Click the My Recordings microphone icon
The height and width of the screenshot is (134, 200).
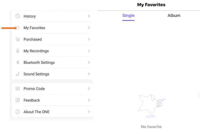click(x=18, y=51)
